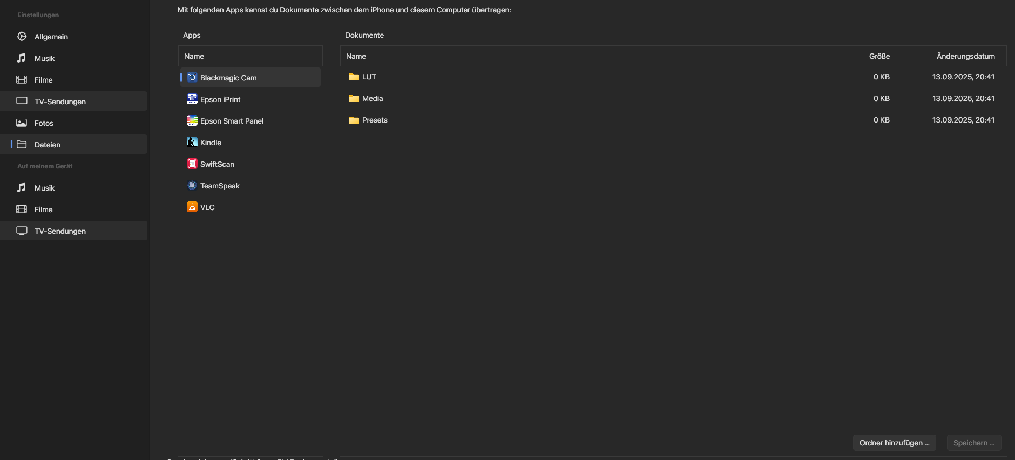Sort documents by the Größe column
1015x460 pixels.
879,56
